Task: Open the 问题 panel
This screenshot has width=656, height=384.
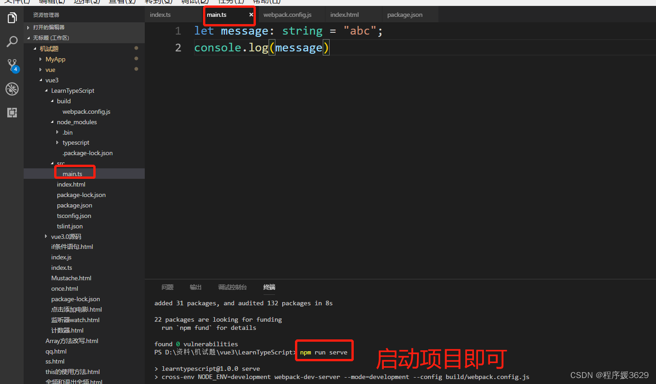Action: coord(167,287)
